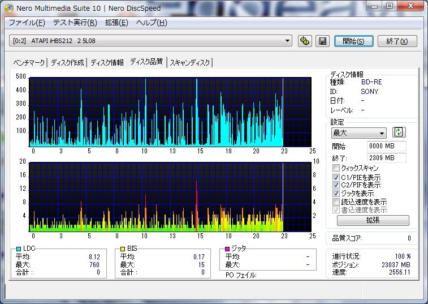Open the ATAPI iHBS212 drive dropdown
428x304 pixels.
(150, 41)
